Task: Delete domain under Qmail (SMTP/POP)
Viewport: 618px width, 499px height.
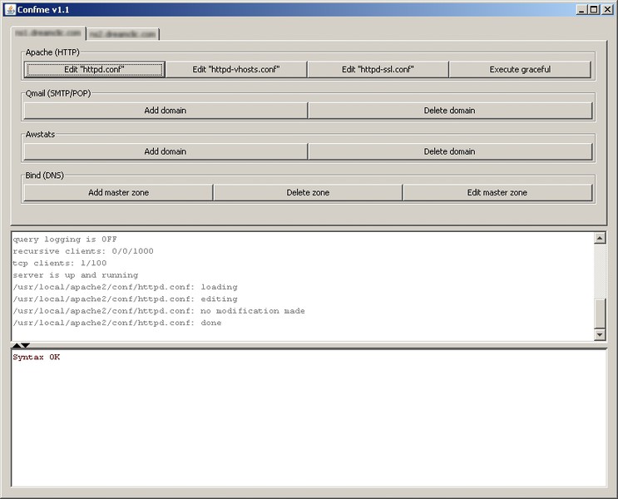Action: [x=450, y=111]
